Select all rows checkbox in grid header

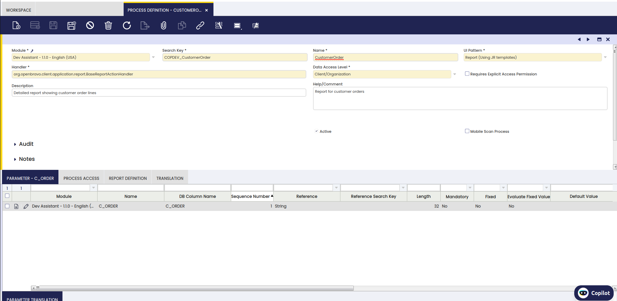tap(7, 196)
